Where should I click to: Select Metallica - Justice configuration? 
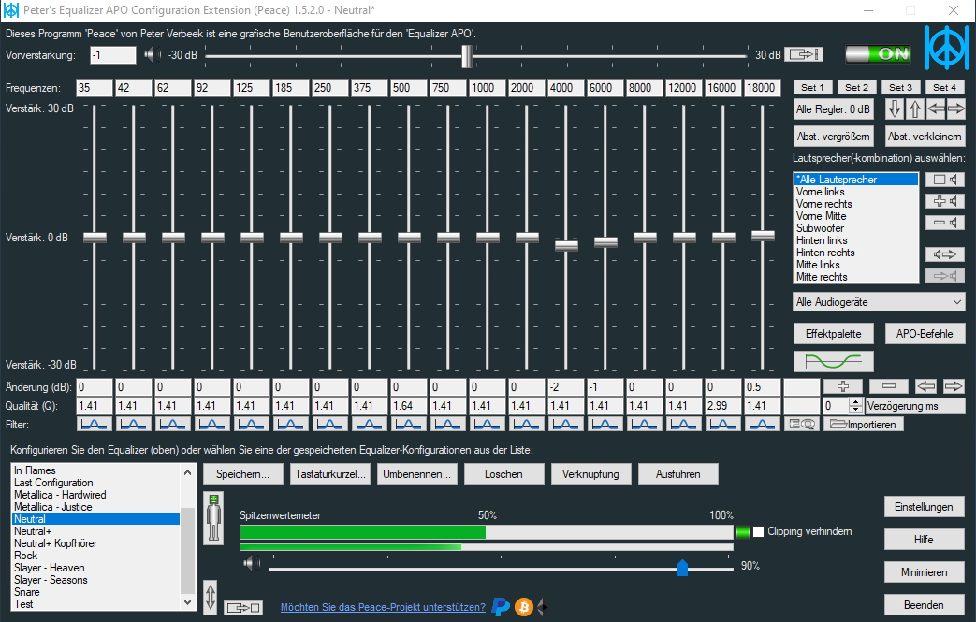coord(95,507)
